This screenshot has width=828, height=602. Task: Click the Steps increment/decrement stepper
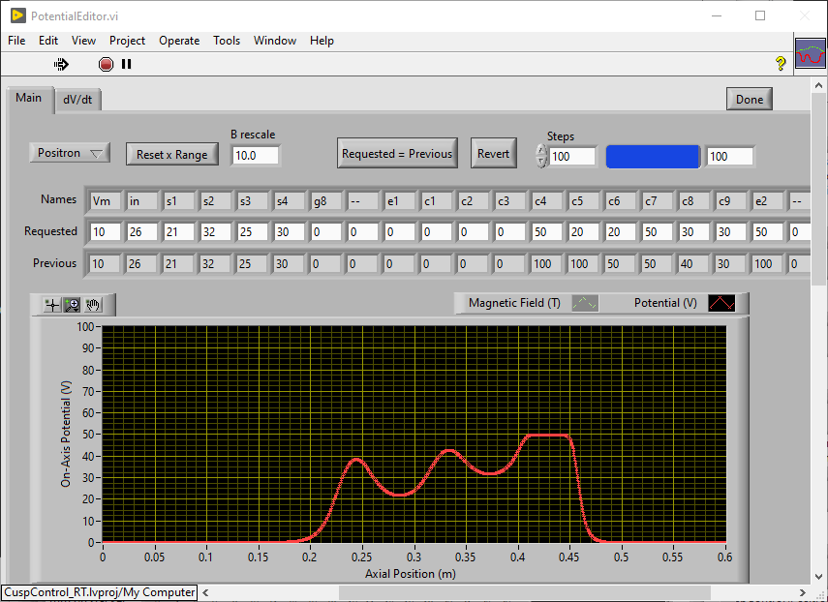coord(541,155)
